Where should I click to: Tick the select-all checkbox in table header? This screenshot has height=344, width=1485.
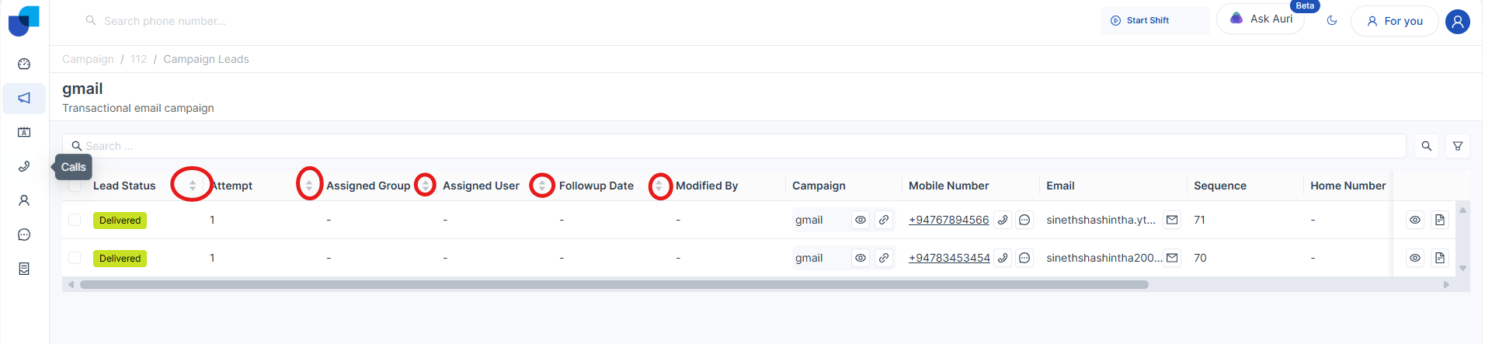coord(75,186)
